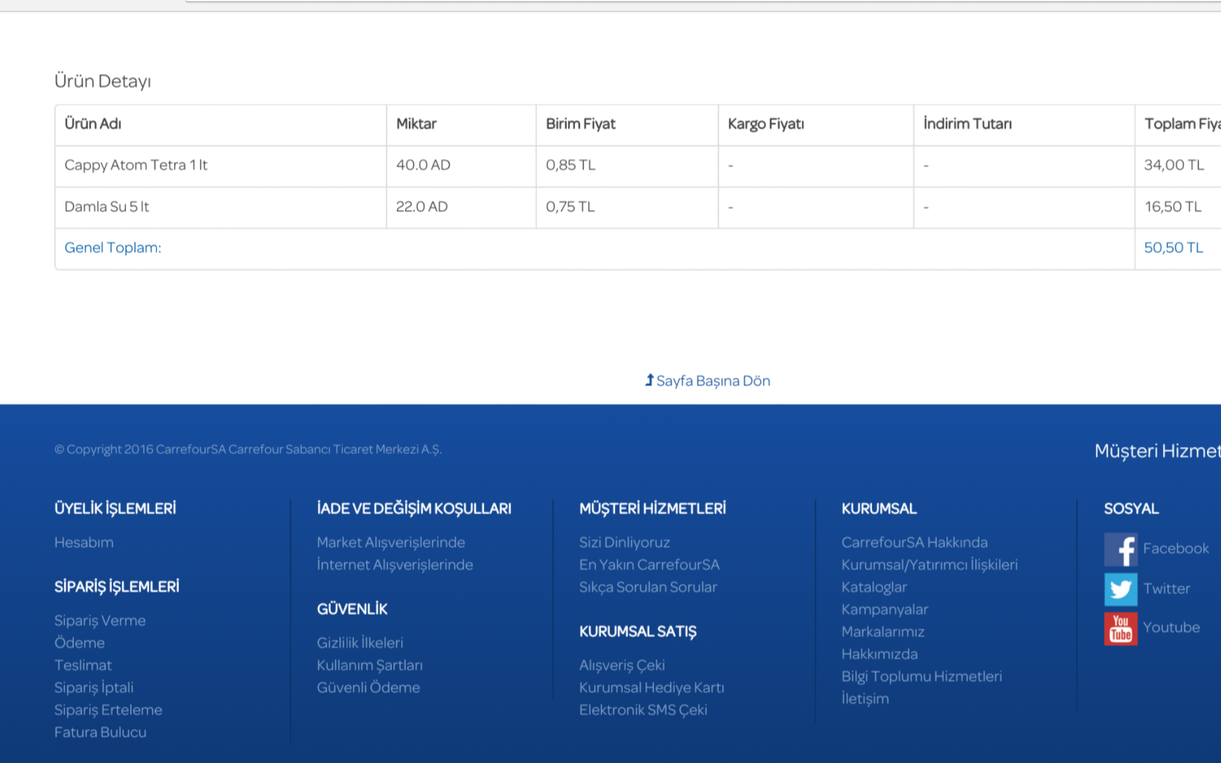Click the GÜVENLİK footer heading

point(352,609)
